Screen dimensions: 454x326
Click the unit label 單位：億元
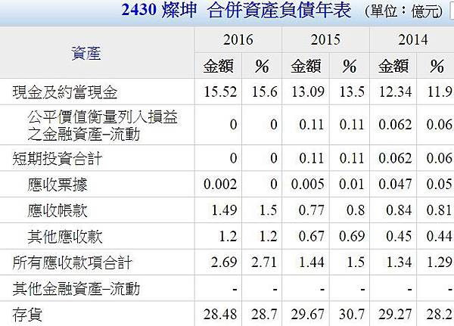click(403, 11)
